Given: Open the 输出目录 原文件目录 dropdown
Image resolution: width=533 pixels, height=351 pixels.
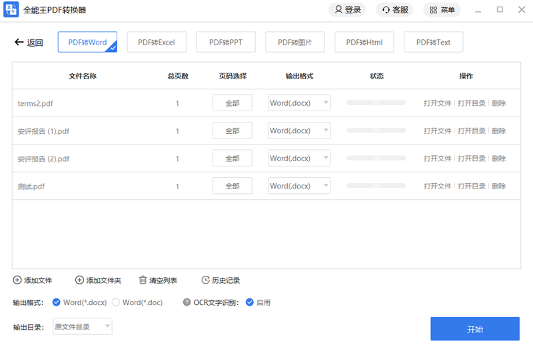Looking at the screenshot, I should [x=83, y=326].
